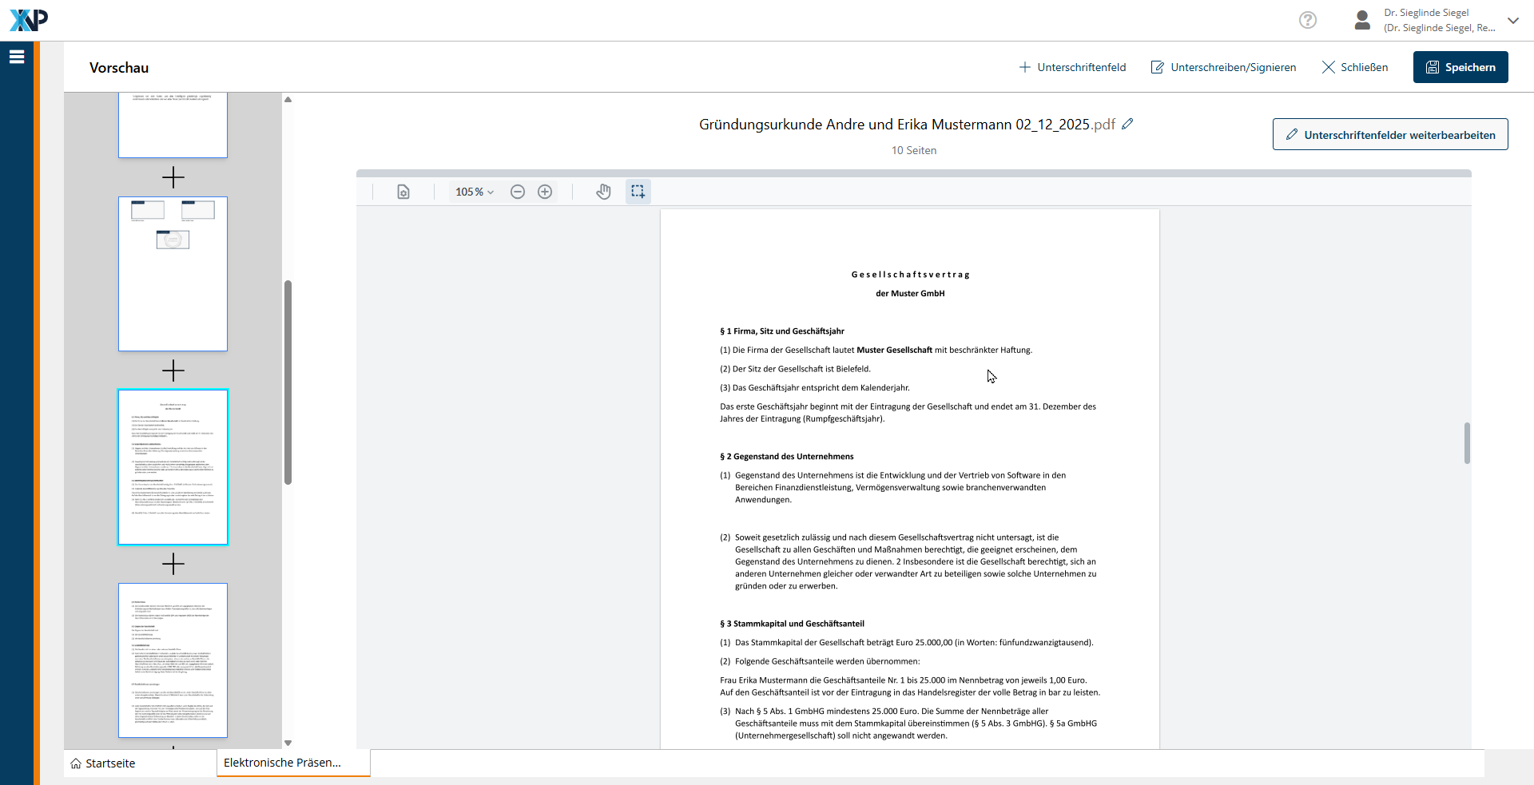Expand the Dr. Sieglinde Siegel account menu
Screen dimensions: 1534x785
coord(1512,21)
